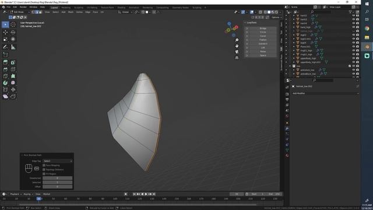Check the Face Stepping checkbox

tap(44, 165)
